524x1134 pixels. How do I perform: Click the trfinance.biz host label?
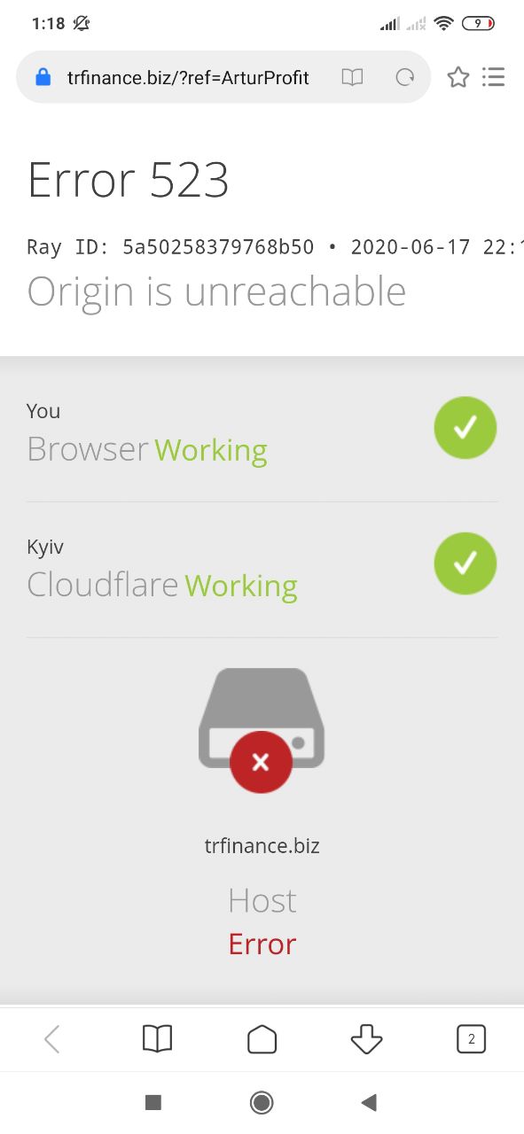tap(262, 845)
